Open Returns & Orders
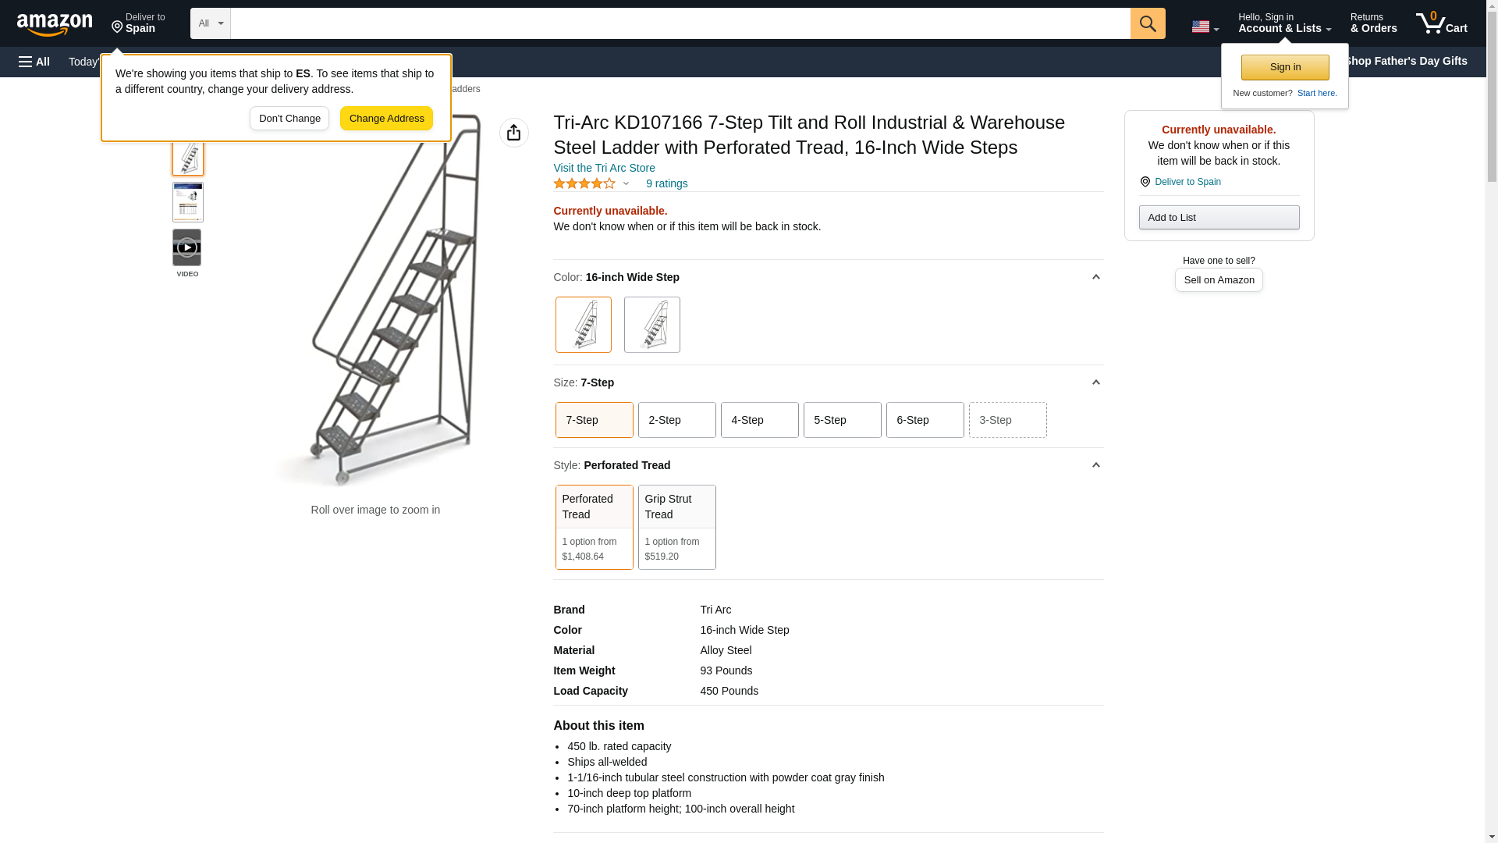1498x843 pixels. click(1374, 23)
